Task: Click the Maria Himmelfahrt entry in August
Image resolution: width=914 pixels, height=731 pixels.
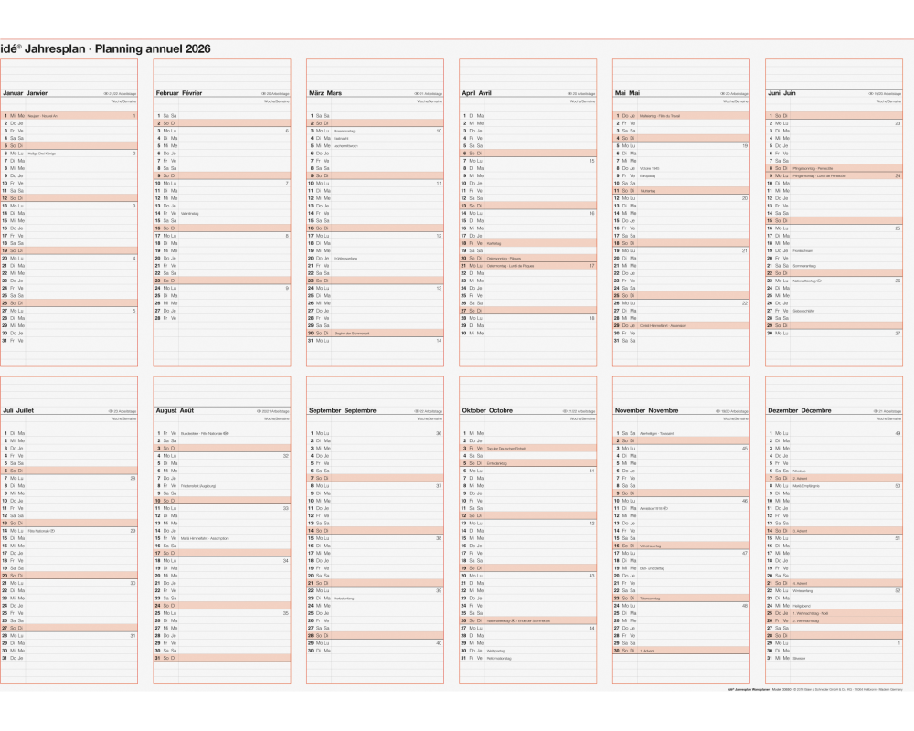Action: pos(204,538)
